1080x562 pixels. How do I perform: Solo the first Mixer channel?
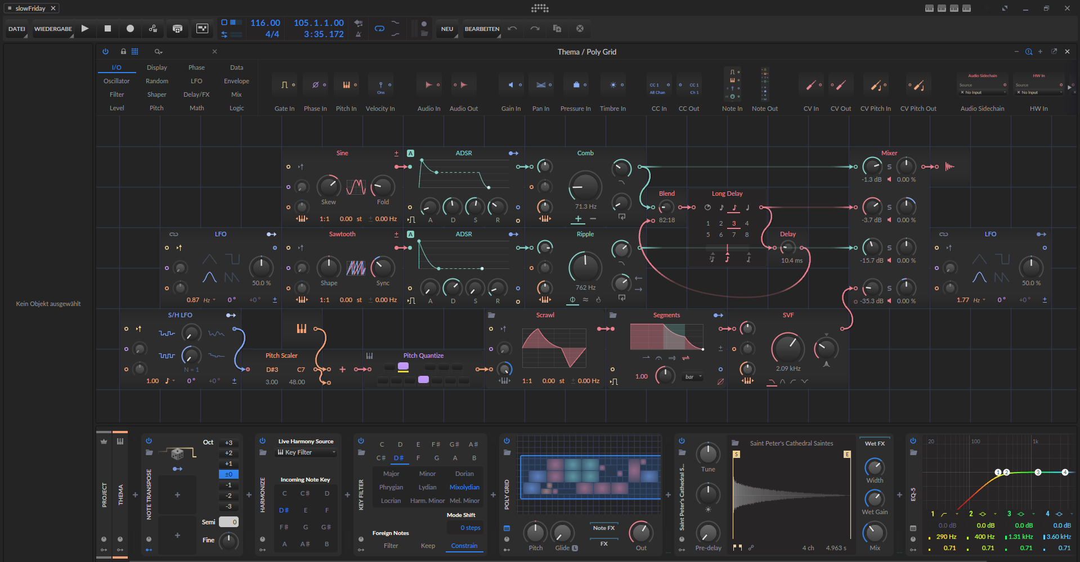(x=889, y=167)
